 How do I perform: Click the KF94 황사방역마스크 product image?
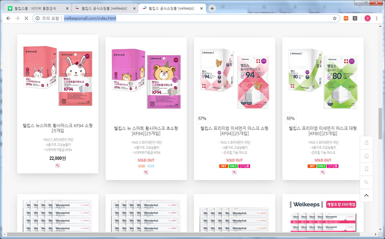235,79
